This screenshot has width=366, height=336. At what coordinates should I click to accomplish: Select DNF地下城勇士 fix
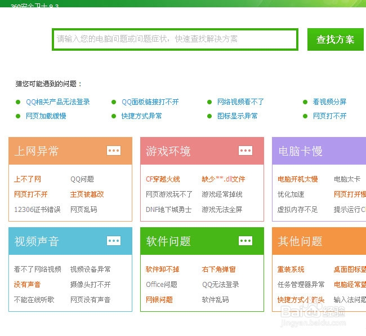tap(169, 210)
